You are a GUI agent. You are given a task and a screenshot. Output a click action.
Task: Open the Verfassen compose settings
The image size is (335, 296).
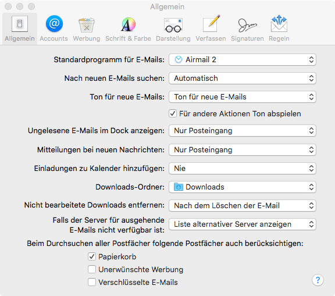pos(211,28)
